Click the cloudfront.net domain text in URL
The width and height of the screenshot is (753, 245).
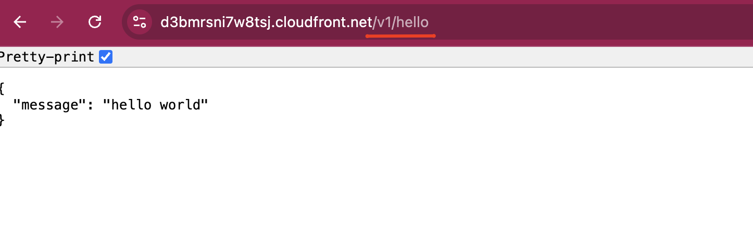[x=325, y=22]
